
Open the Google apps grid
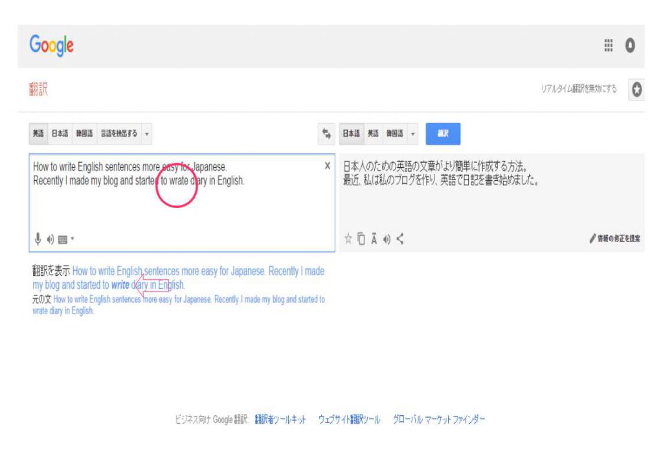tap(609, 45)
